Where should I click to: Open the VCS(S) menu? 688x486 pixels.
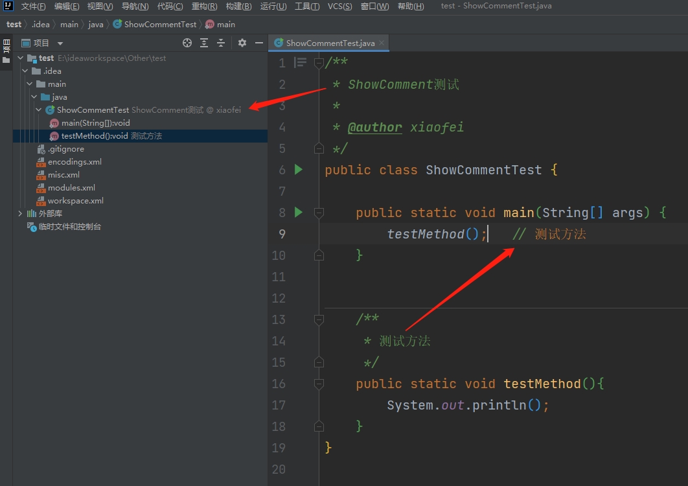click(x=339, y=6)
